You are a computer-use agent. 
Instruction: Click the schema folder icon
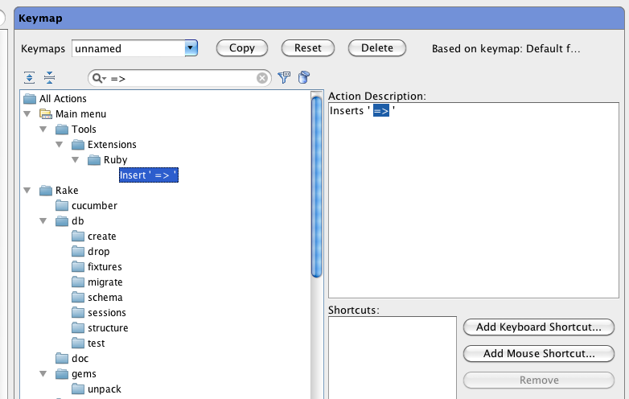click(78, 297)
